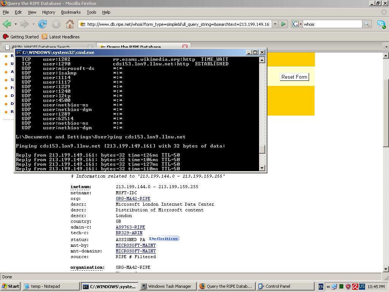
Task: Open the tab list dropdown arrow
Action: click(x=386, y=47)
